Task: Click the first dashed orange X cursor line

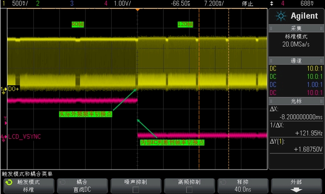Action: click(199, 89)
